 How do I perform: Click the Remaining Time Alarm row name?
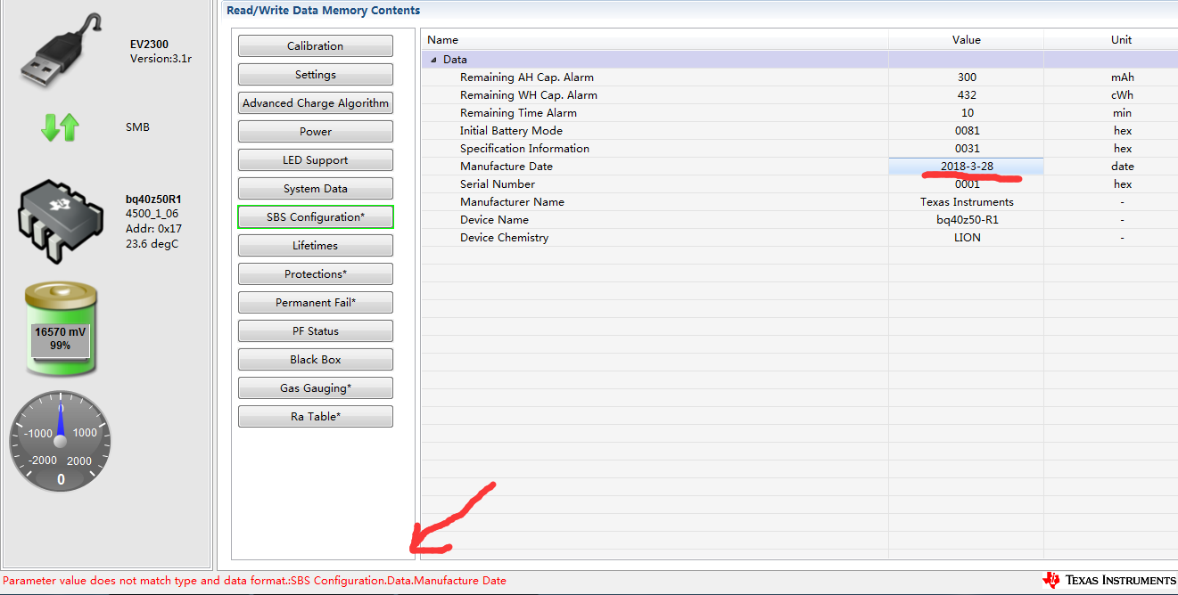pos(518,113)
